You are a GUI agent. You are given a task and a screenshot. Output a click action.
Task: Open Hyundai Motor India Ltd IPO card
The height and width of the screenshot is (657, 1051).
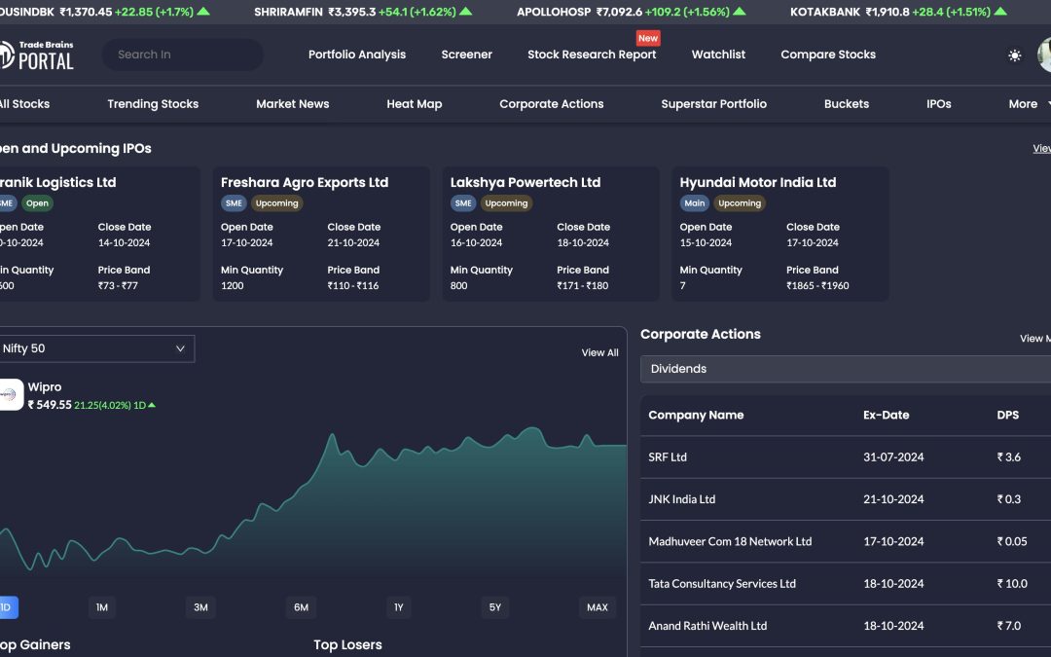coord(780,234)
